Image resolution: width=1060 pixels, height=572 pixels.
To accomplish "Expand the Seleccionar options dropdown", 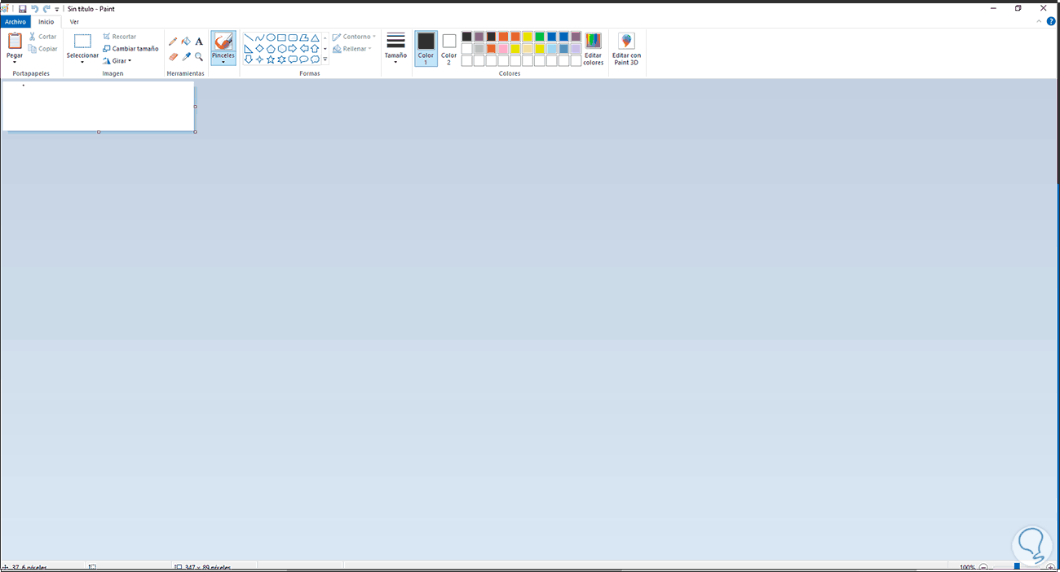I will point(82,61).
